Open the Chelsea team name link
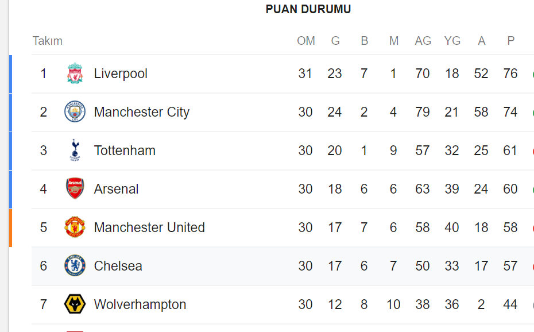This screenshot has width=534, height=332. pyautogui.click(x=118, y=266)
